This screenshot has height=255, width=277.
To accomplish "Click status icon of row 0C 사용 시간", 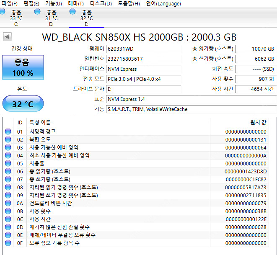I will pyautogui.click(x=8, y=219).
